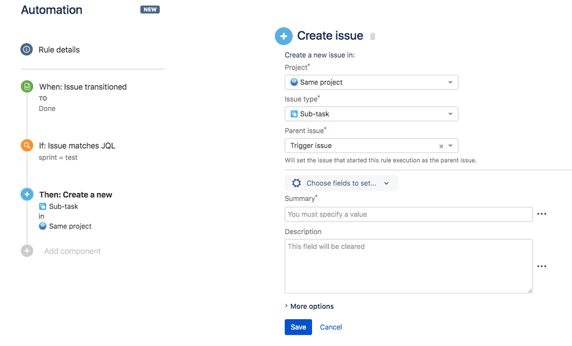The width and height of the screenshot is (572, 346).
Task: Select the green issue-transitioned trigger icon
Action: 26,86
